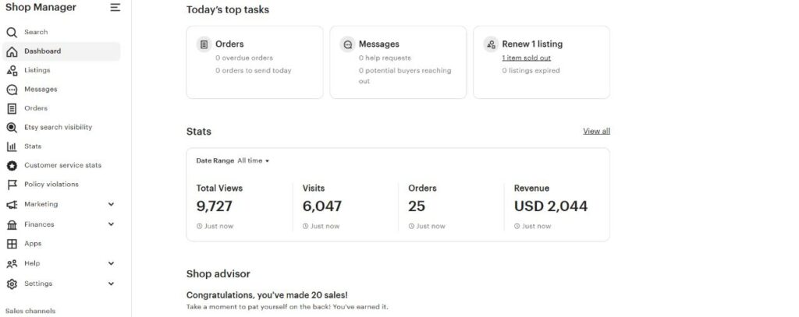Open Listings via its sidebar icon
Viewport: 799px width, 317px height.
click(12, 70)
